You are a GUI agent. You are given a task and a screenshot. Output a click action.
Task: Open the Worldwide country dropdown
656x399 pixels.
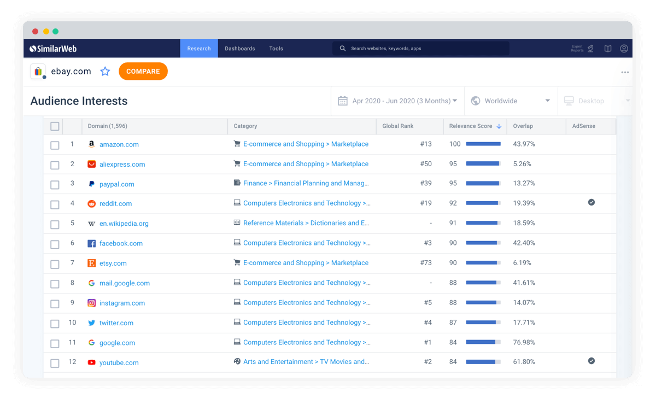[511, 101]
